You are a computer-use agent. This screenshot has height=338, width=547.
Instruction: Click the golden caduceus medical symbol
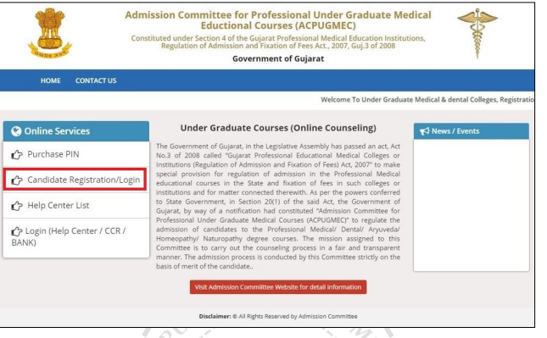pyautogui.click(x=477, y=33)
